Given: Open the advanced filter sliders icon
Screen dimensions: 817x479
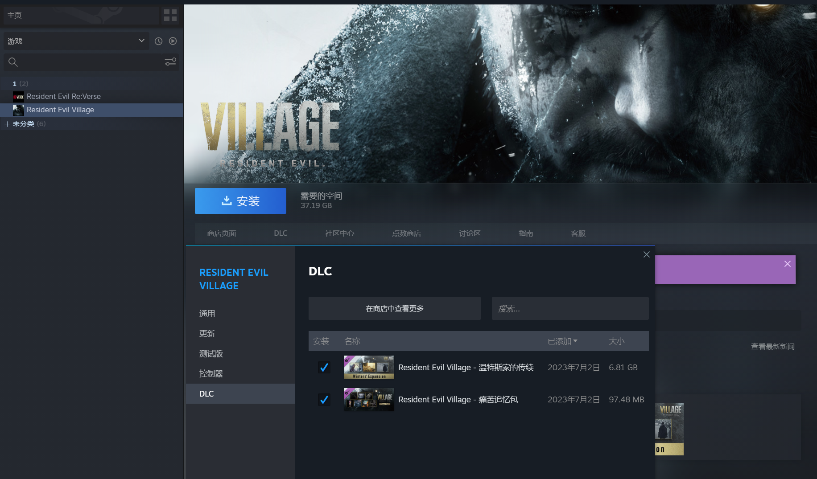Looking at the screenshot, I should tap(170, 62).
